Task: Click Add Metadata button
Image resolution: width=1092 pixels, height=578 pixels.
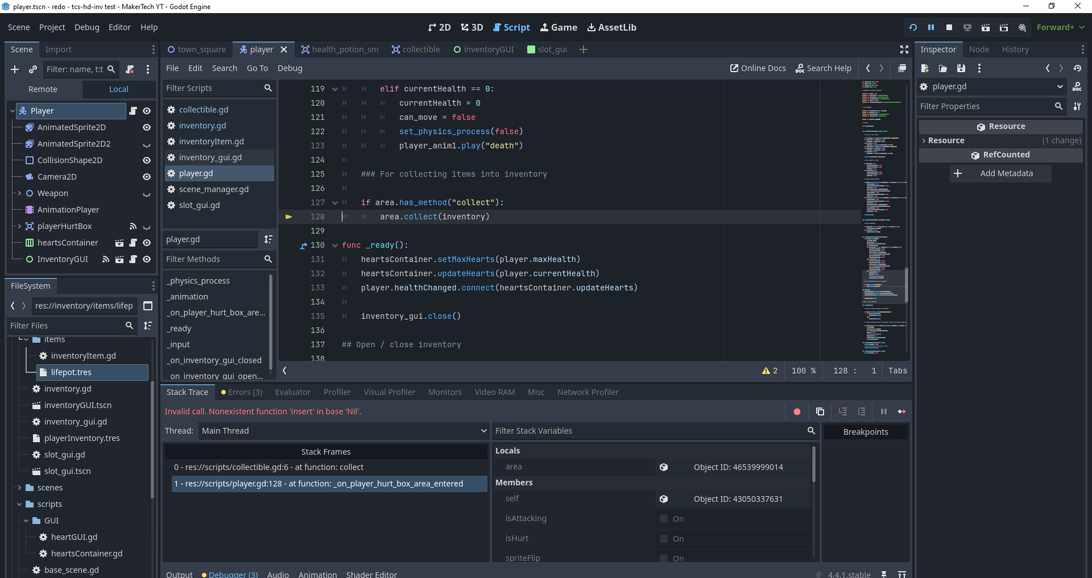Action: [x=1000, y=173]
